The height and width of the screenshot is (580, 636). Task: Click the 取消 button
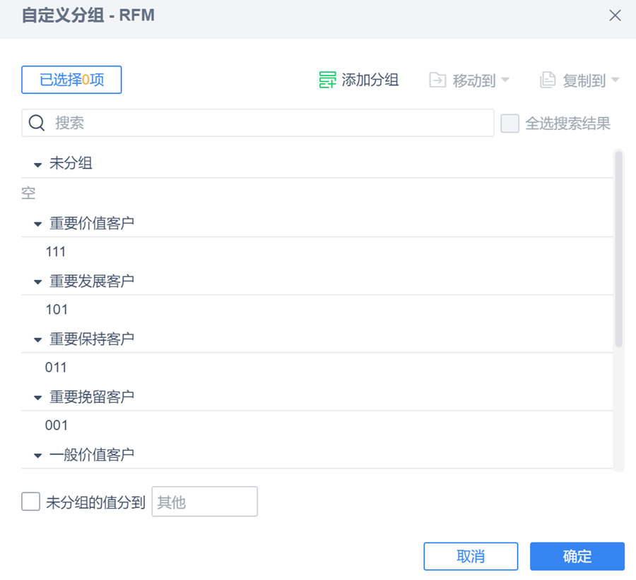point(471,556)
